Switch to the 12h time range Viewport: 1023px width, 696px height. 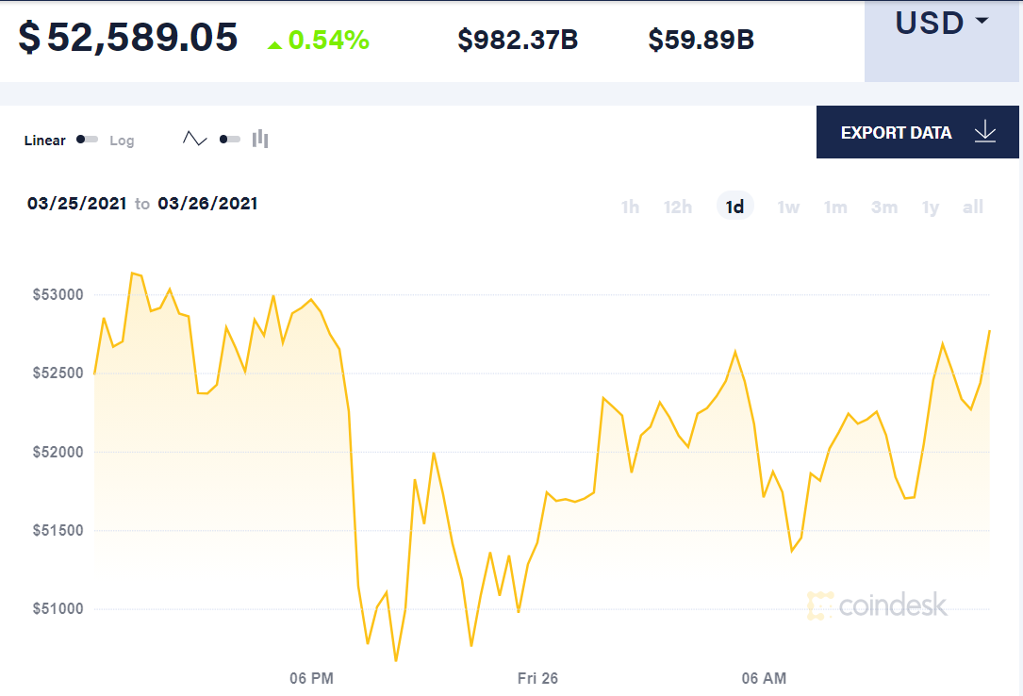tap(678, 207)
